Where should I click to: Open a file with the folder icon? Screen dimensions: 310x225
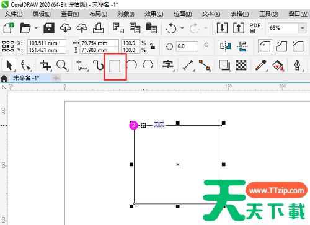[x=25, y=28]
